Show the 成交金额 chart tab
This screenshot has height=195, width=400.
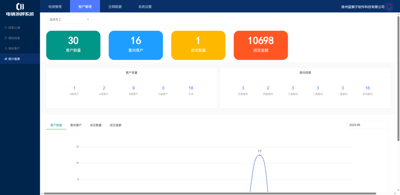(115, 125)
